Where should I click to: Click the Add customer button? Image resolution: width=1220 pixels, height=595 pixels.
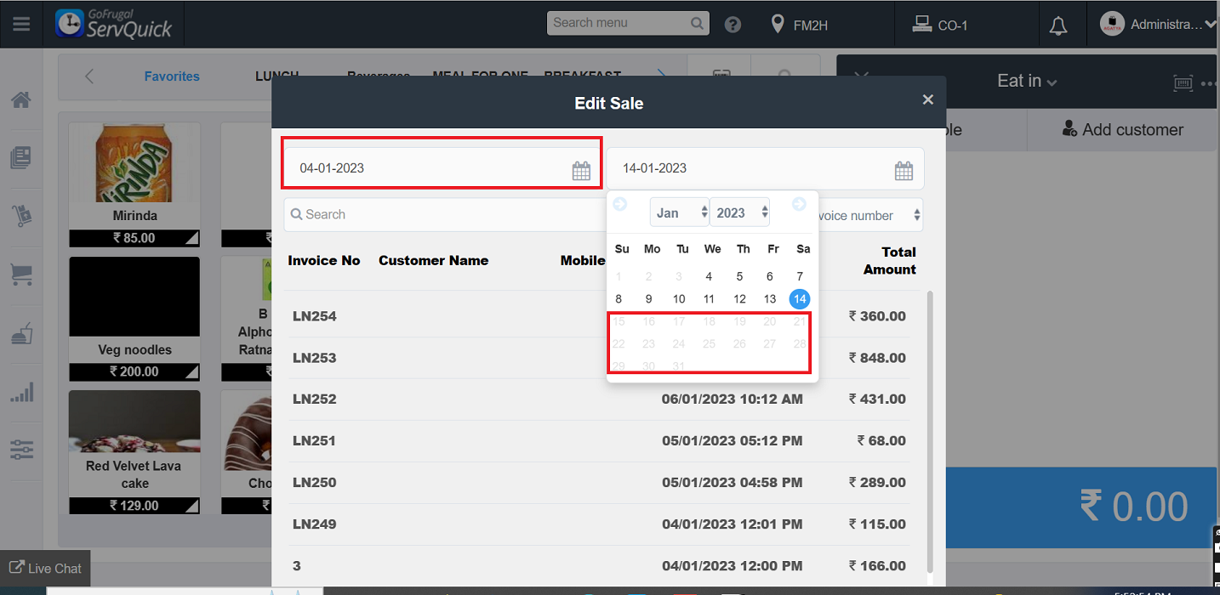(1123, 130)
